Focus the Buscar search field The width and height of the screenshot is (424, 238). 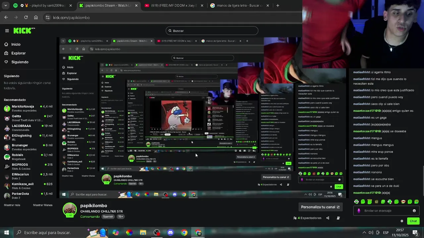point(212,31)
